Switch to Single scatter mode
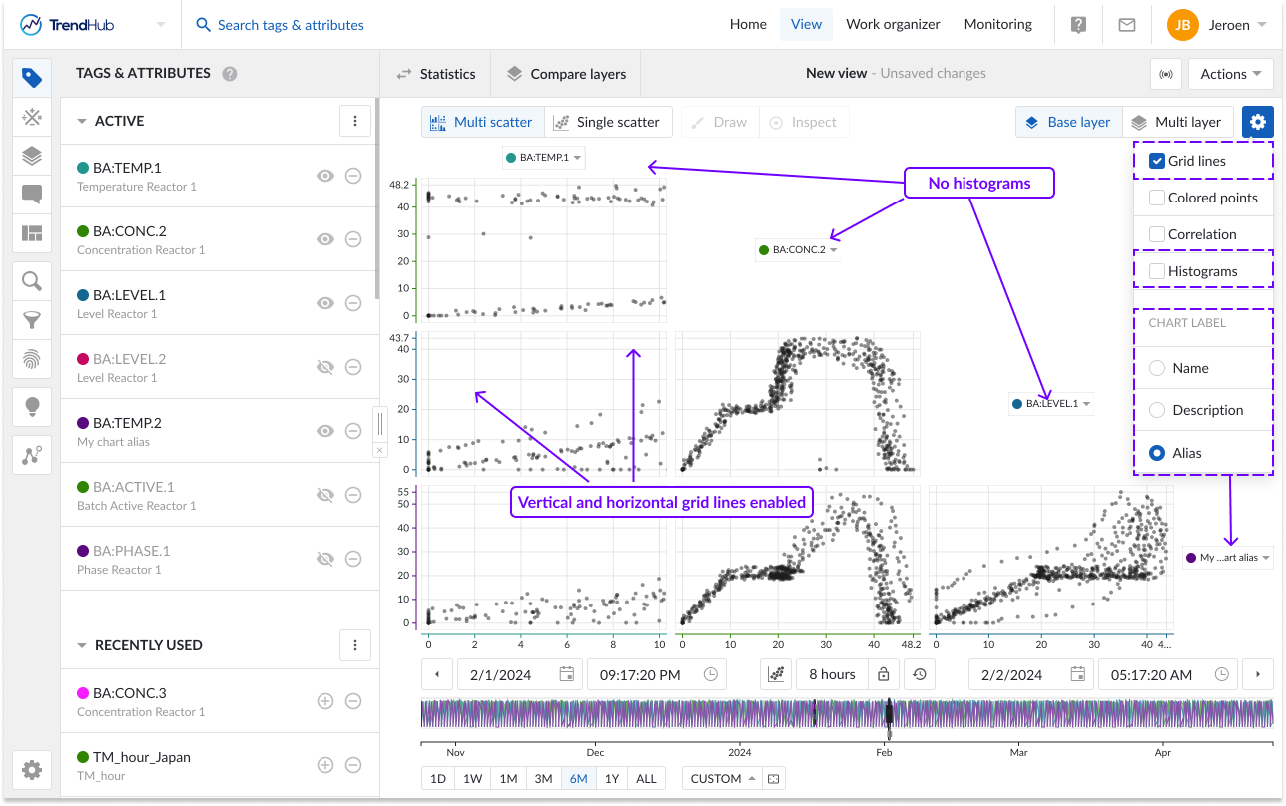Viewport: 1286px width, 806px height. pyautogui.click(x=608, y=121)
